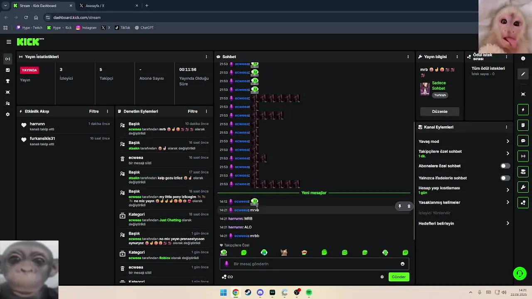
Task: Toggle the broadcast signal icon in right toolbar
Action: tap(523, 156)
